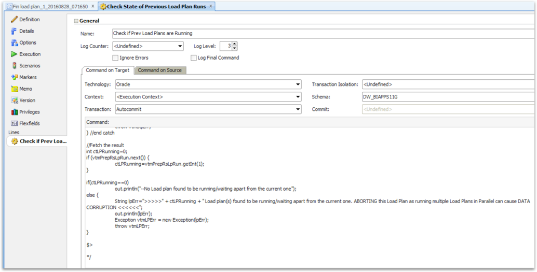
Task: Open the Transaction Autocommit dropdown
Action: tap(208, 109)
